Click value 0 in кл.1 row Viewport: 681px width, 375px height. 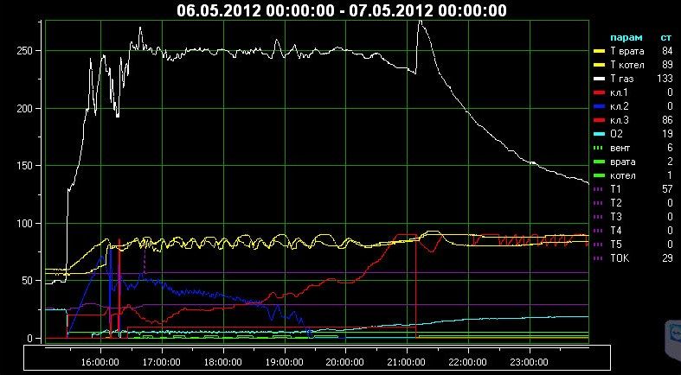(x=670, y=92)
